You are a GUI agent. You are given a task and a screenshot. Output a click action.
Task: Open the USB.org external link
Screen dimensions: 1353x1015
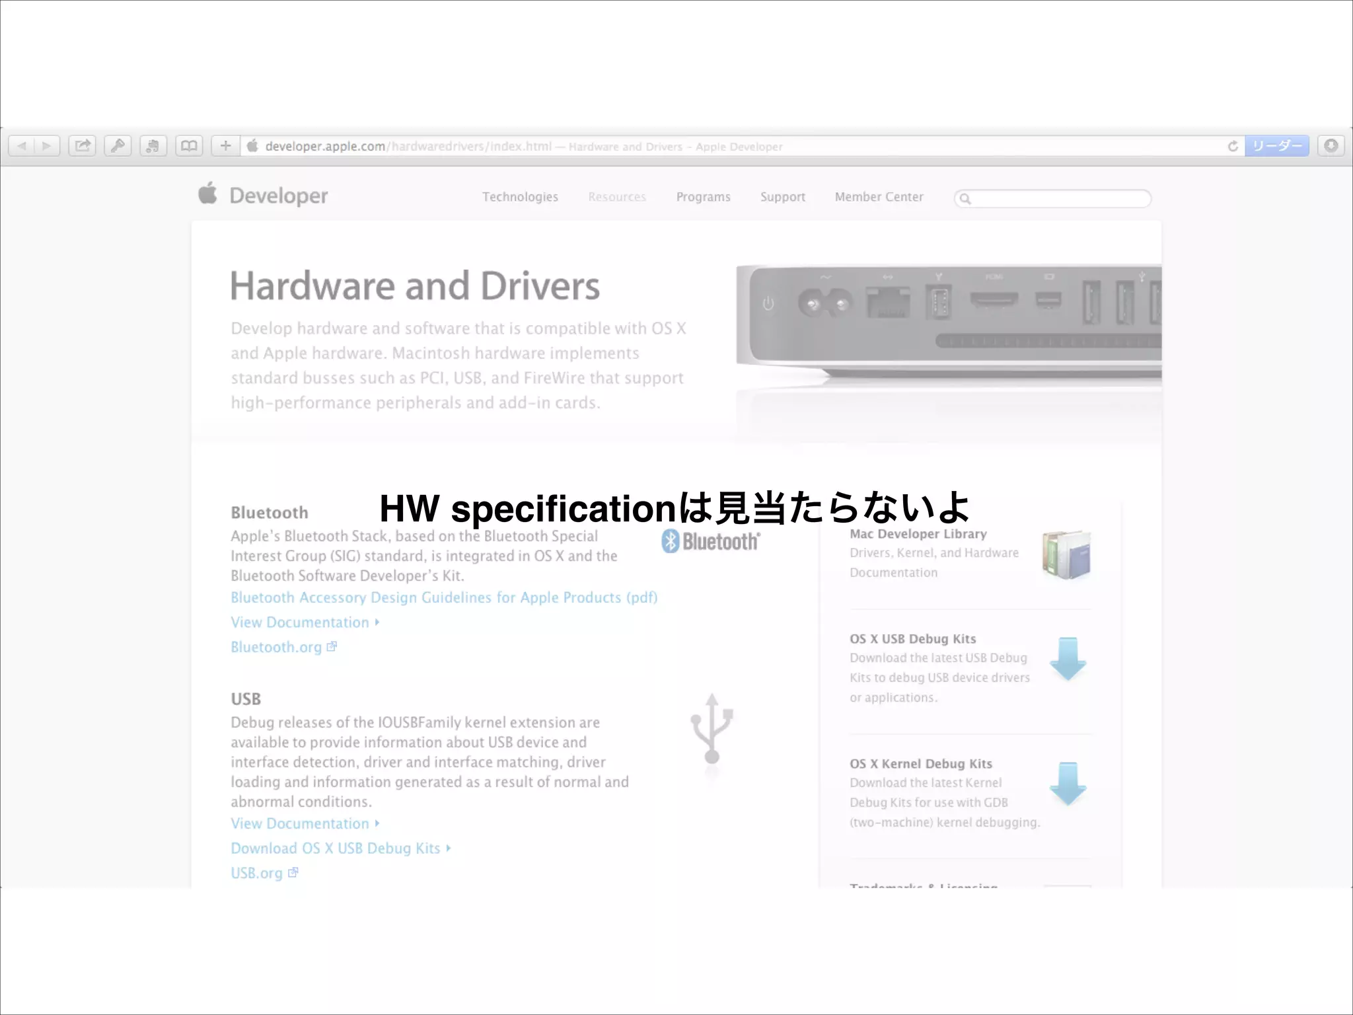(264, 873)
